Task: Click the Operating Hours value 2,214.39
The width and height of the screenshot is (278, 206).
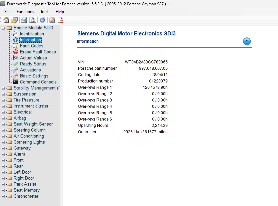Action: pos(160,126)
